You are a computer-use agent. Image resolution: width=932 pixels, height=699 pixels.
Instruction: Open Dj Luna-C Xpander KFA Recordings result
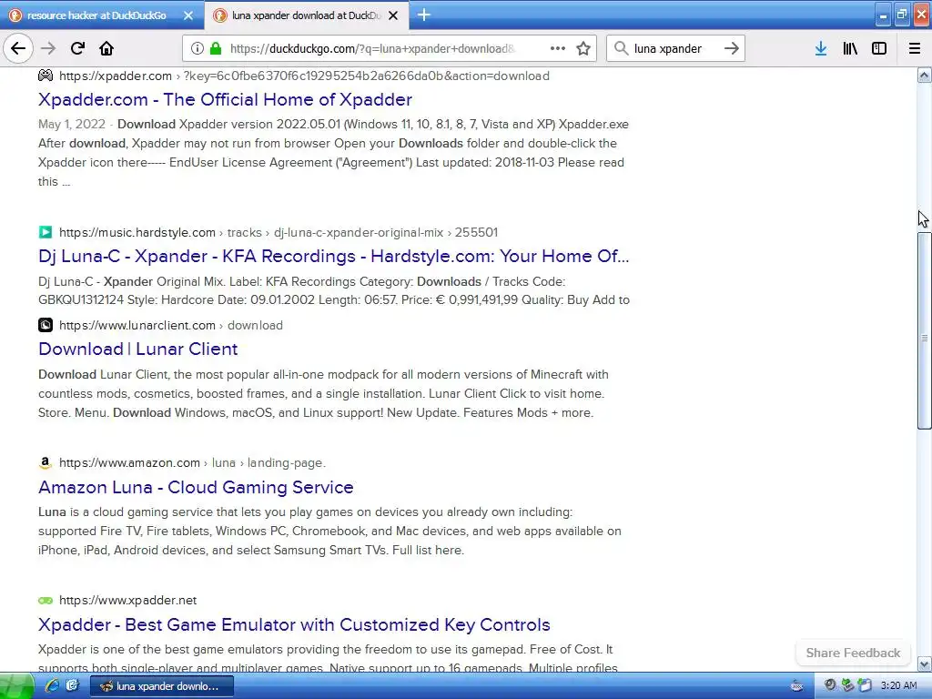tap(333, 256)
